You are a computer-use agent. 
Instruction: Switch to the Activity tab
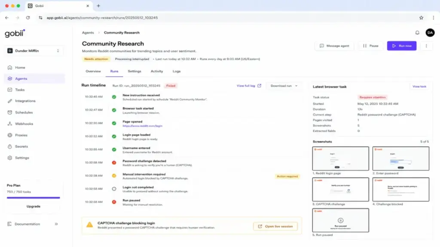tap(157, 72)
